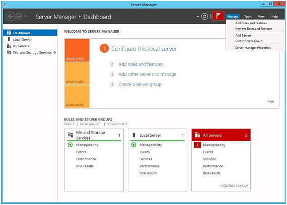Choose Add Roles and Features menu entry
The width and height of the screenshot is (287, 205).
[251, 23]
